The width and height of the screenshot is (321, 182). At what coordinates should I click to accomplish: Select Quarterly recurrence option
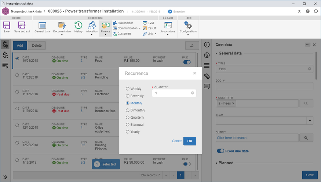tap(128, 117)
